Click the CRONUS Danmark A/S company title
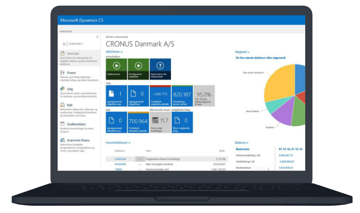 click(140, 44)
